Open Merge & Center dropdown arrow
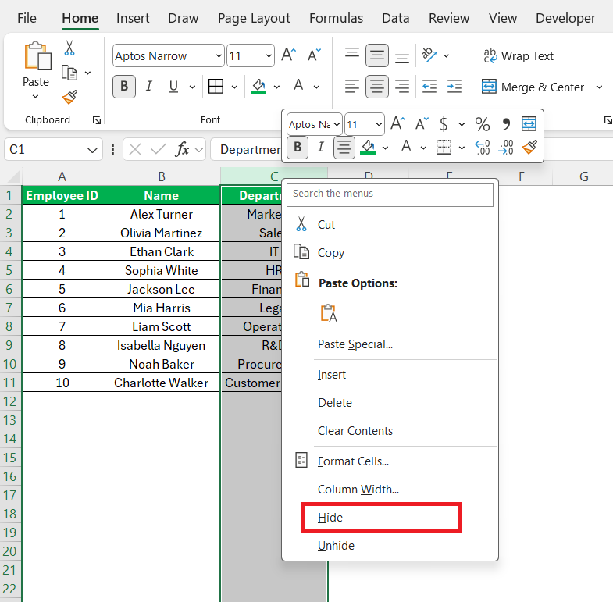Image resolution: width=613 pixels, height=602 pixels. coord(599,87)
